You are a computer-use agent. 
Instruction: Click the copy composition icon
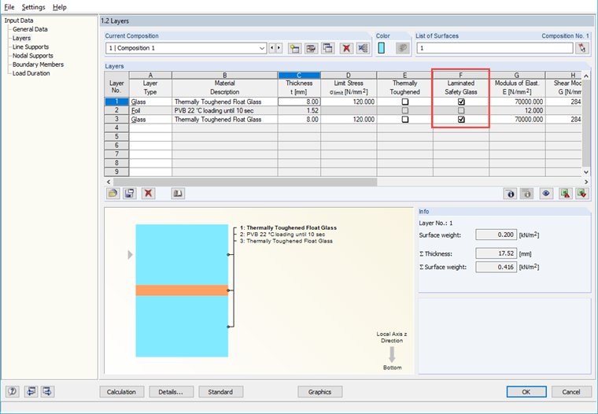point(328,48)
